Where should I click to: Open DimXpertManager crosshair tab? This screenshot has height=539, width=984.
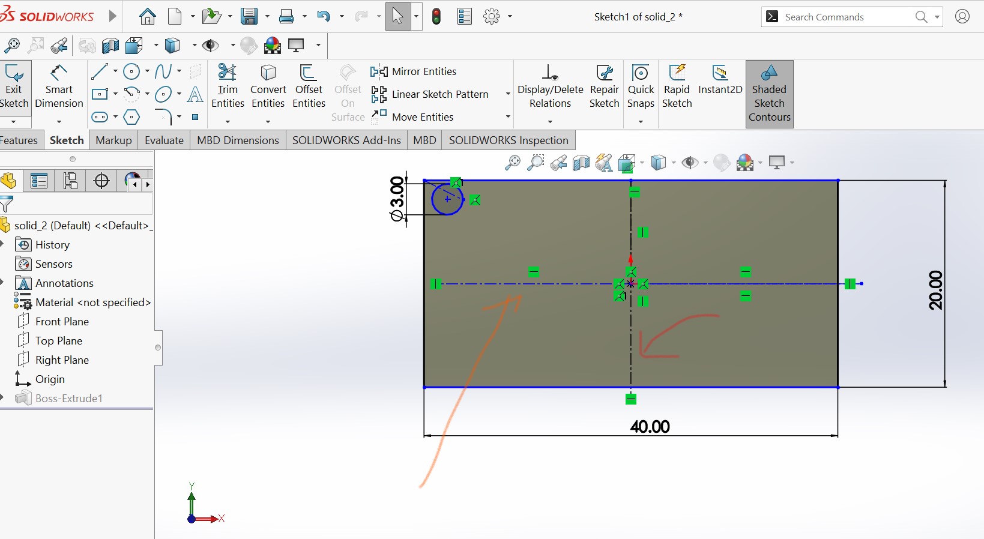point(101,180)
